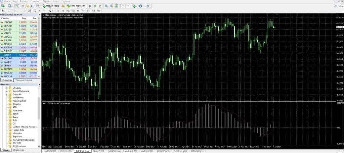The image size is (344, 153).
Task: Open the Графики menu
Action: point(35,2)
